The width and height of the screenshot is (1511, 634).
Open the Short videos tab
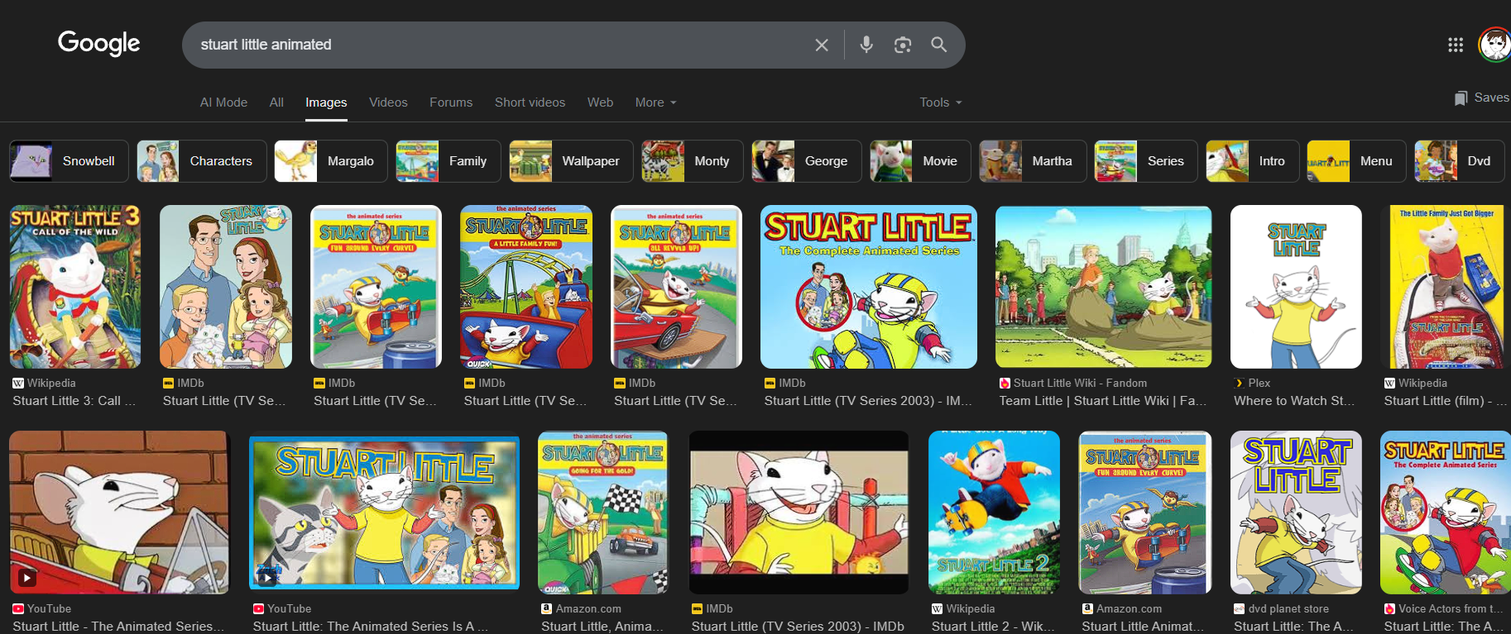tap(530, 102)
